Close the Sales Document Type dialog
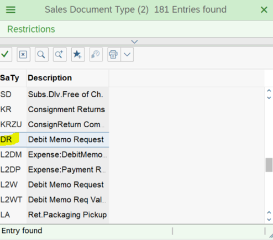The height and width of the screenshot is (240, 273). click(x=264, y=10)
